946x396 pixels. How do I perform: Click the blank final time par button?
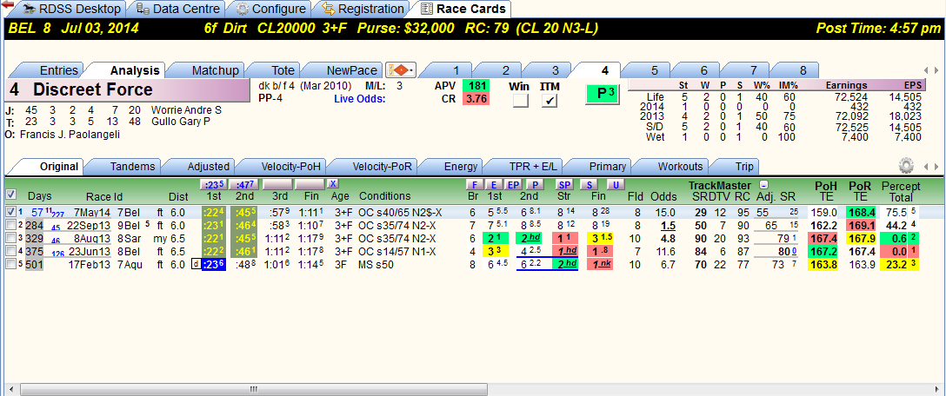pos(309,184)
